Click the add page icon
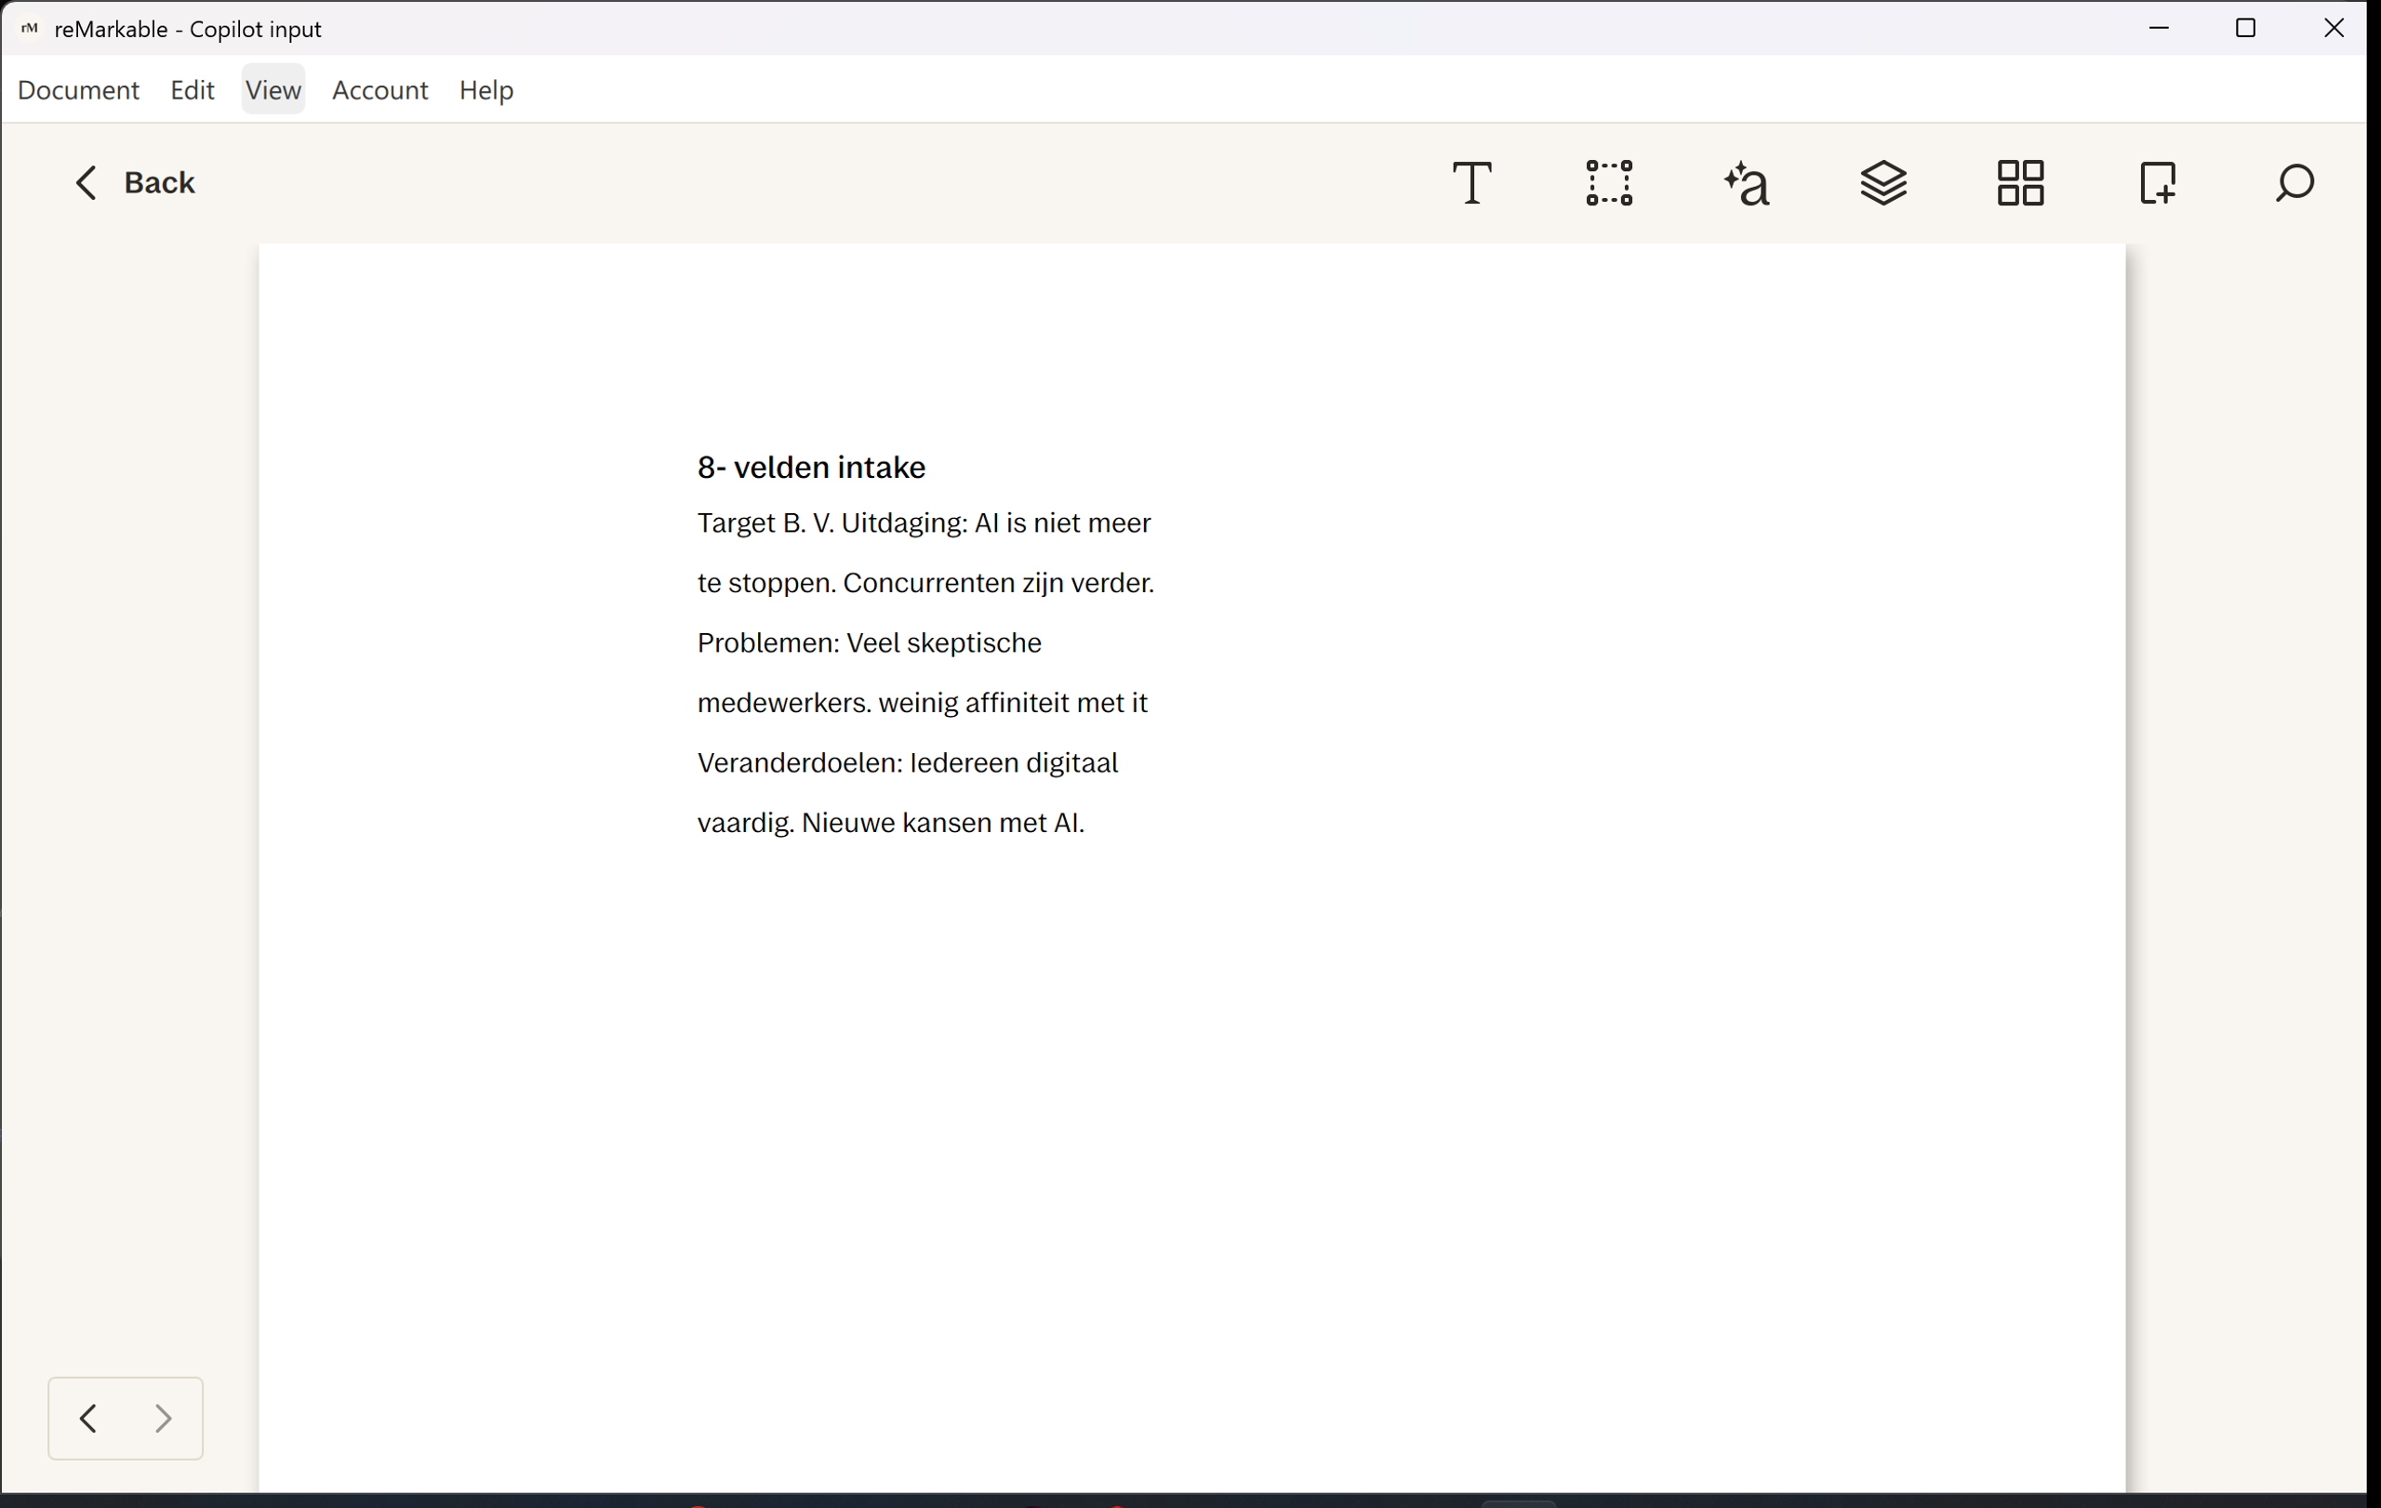Viewport: 2381px width, 1508px height. click(x=2157, y=183)
